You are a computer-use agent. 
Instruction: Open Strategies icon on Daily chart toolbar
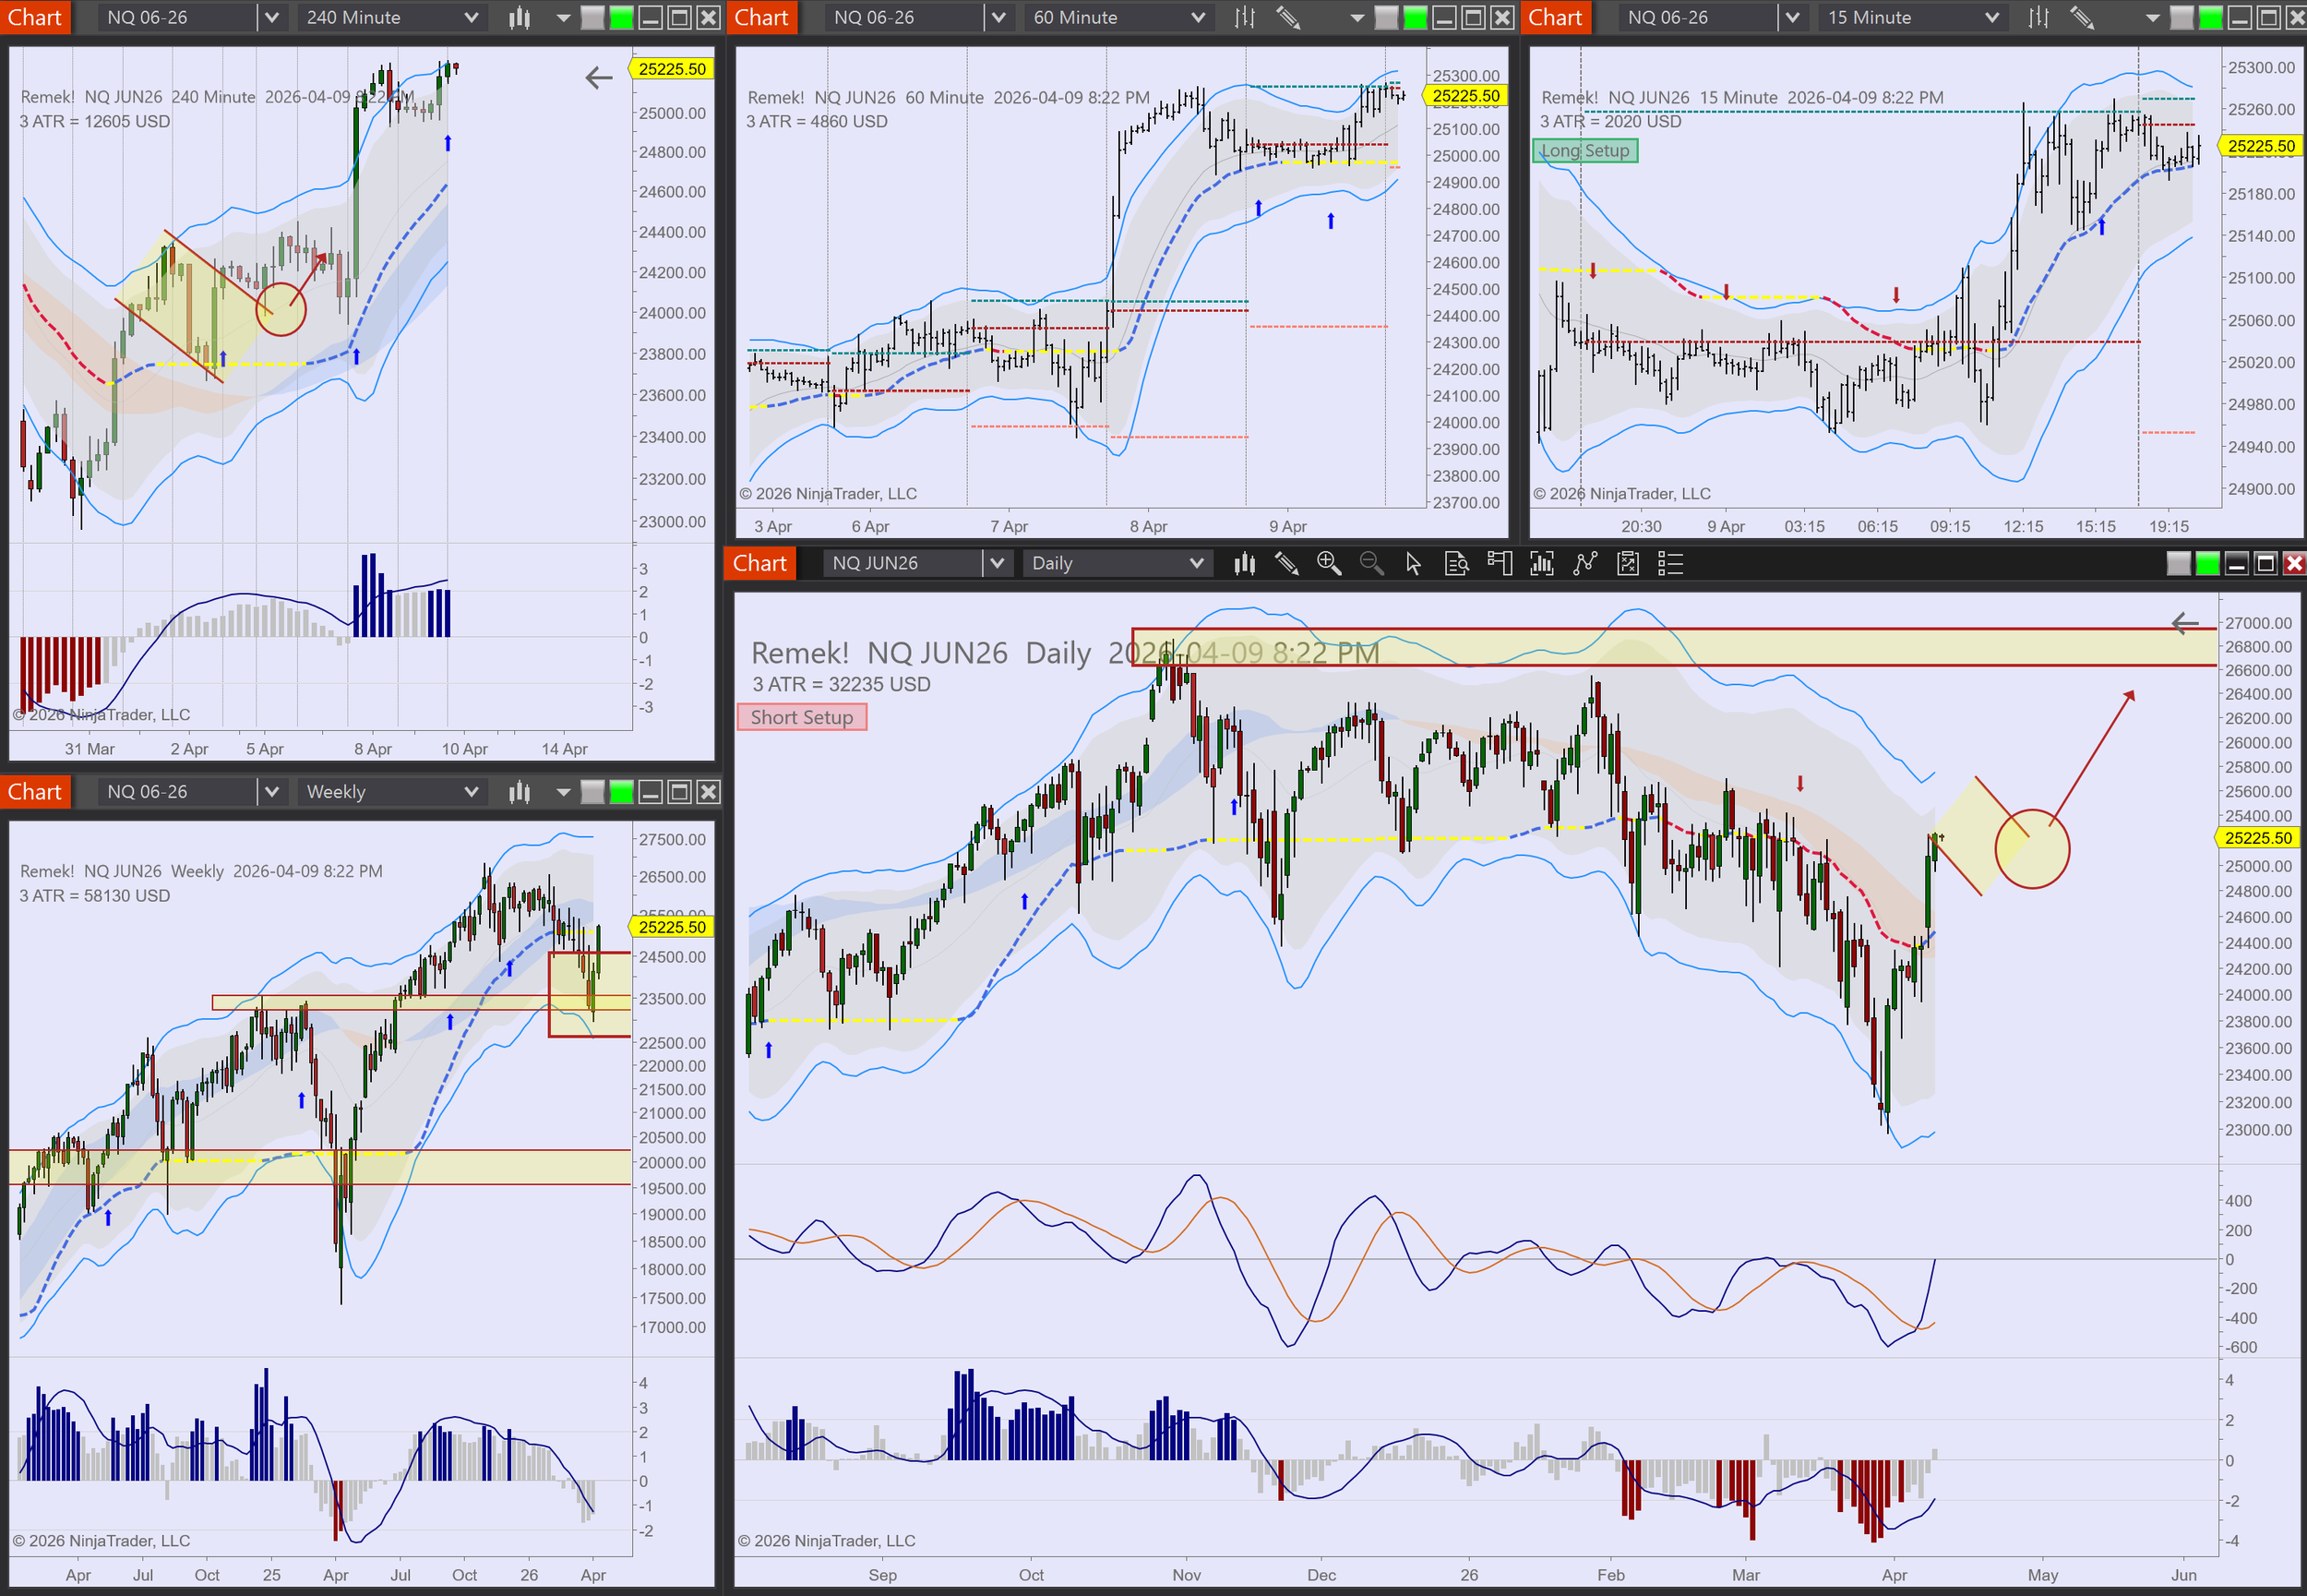pos(1629,563)
